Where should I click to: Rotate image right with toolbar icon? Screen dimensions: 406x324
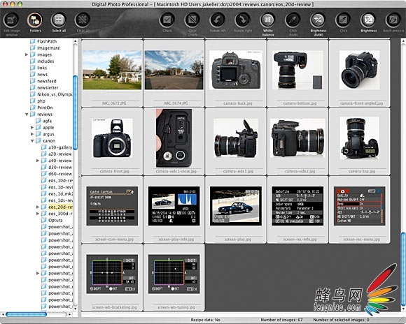243,20
